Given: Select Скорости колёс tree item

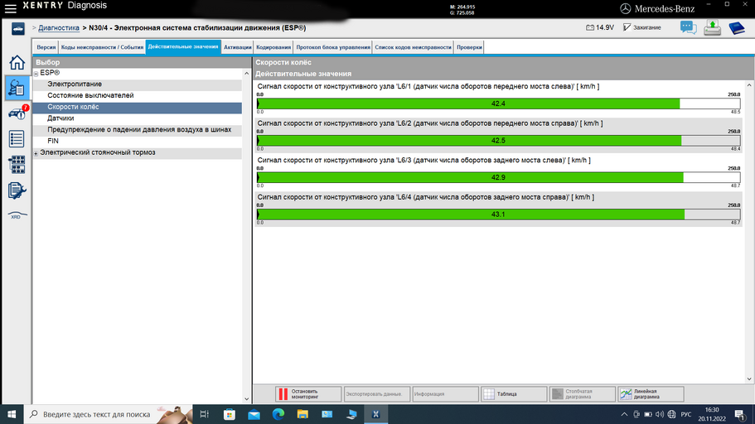Looking at the screenshot, I should pos(138,108).
